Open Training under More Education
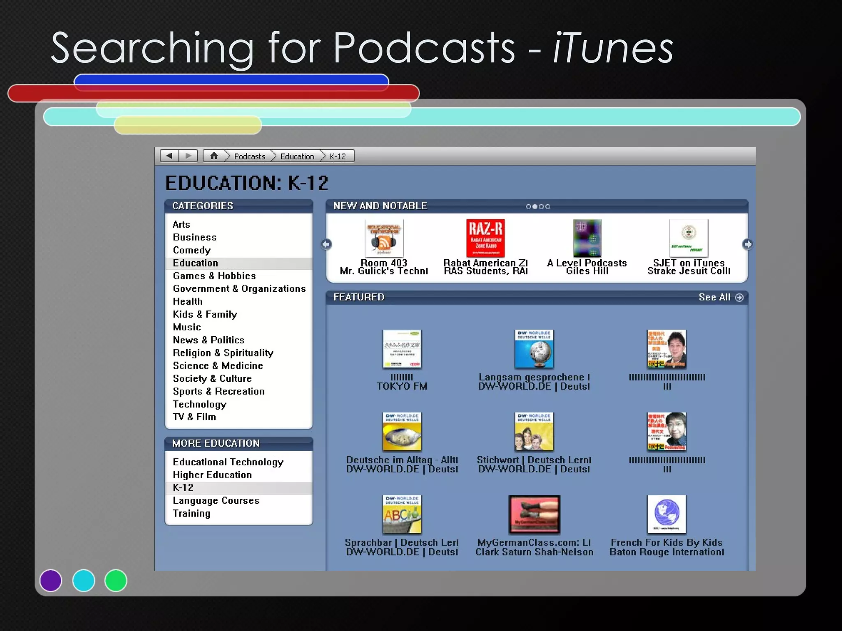This screenshot has height=631, width=842. pyautogui.click(x=239, y=513)
